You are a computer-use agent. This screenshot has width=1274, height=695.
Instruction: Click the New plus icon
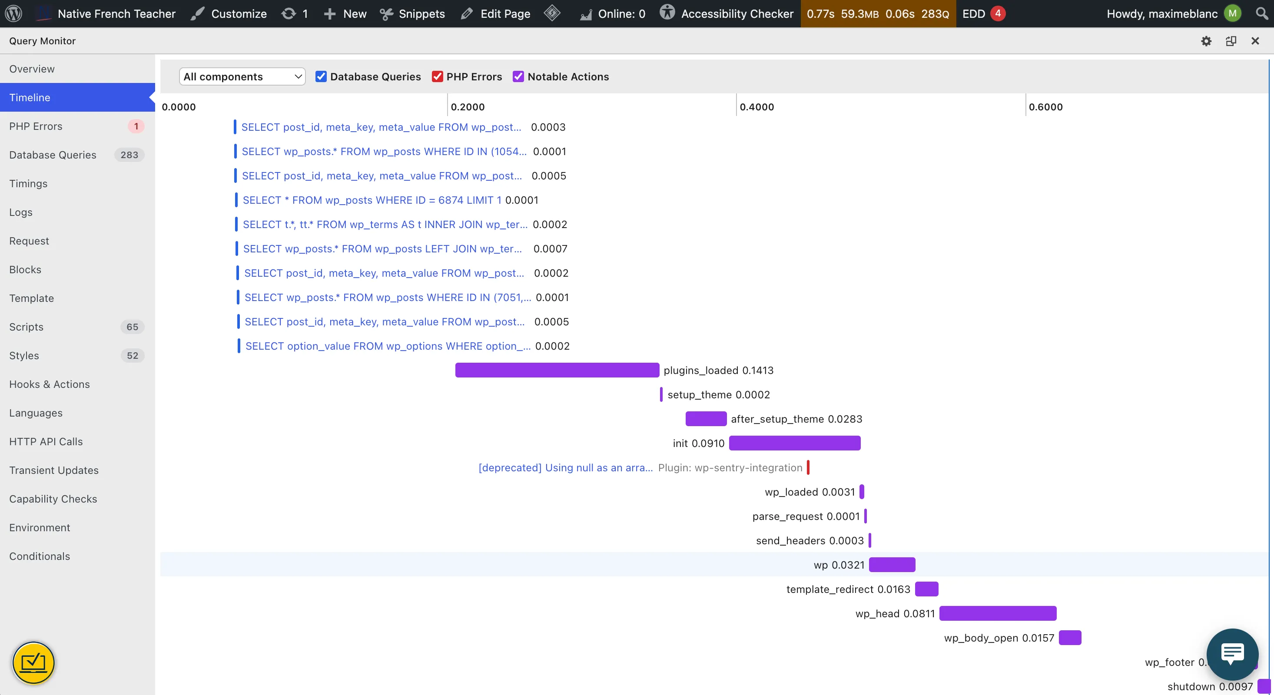click(x=330, y=14)
